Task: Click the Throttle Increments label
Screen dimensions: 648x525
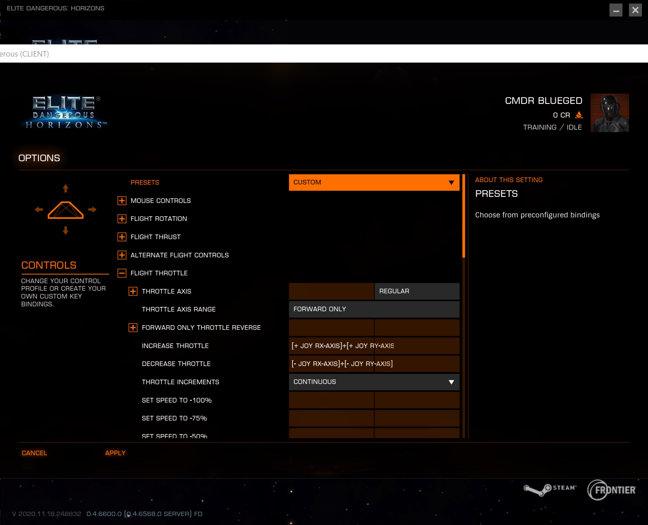Action: [180, 382]
